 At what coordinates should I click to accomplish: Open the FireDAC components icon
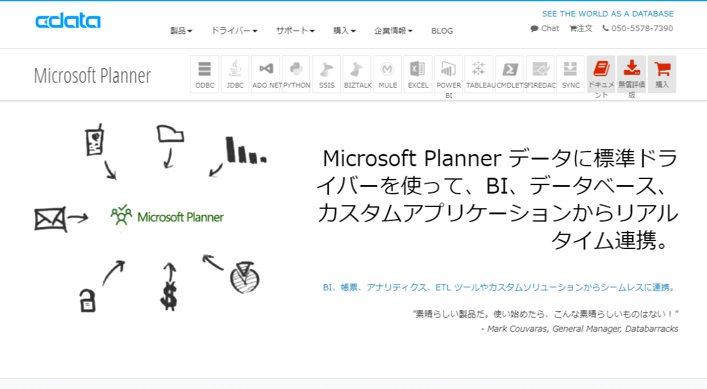pyautogui.click(x=540, y=74)
